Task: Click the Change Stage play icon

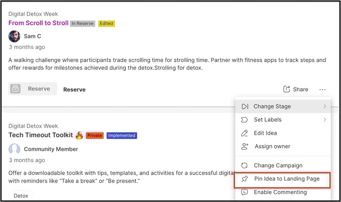Action: click(x=245, y=106)
